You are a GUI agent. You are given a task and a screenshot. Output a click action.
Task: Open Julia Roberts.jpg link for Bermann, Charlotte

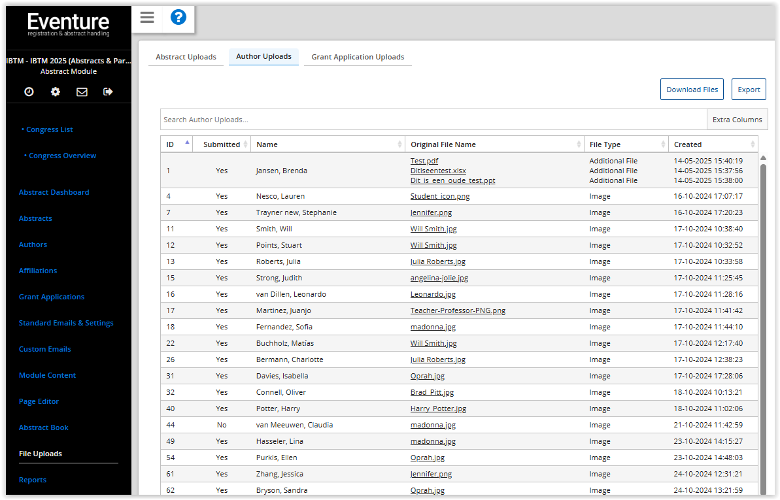438,359
